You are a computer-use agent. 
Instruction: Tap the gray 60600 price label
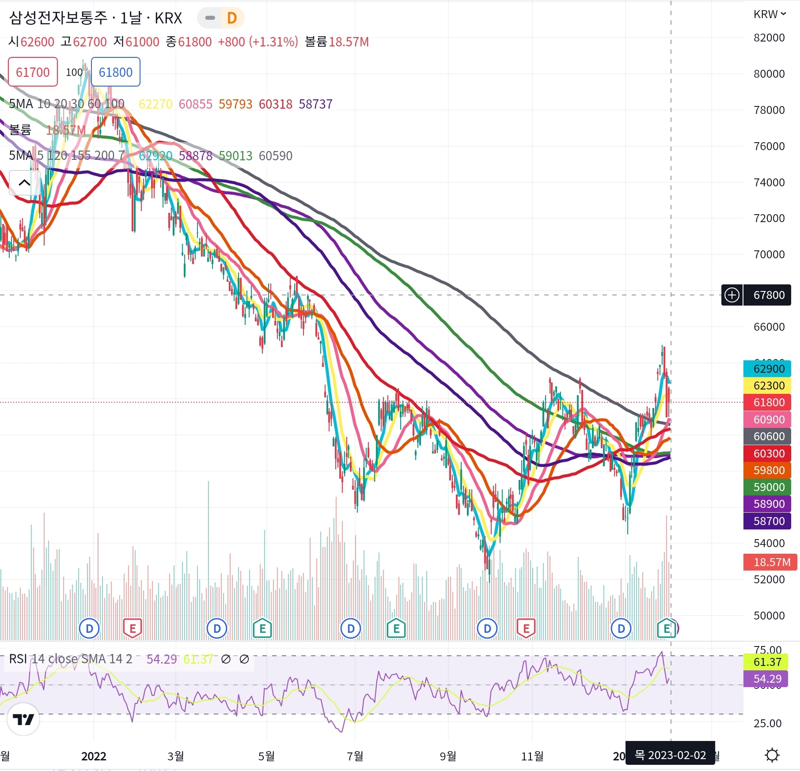tap(767, 436)
